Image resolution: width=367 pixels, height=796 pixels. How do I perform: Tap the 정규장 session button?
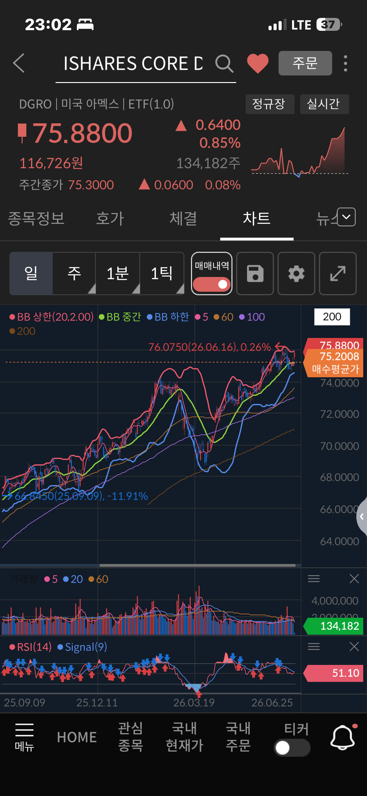click(270, 104)
